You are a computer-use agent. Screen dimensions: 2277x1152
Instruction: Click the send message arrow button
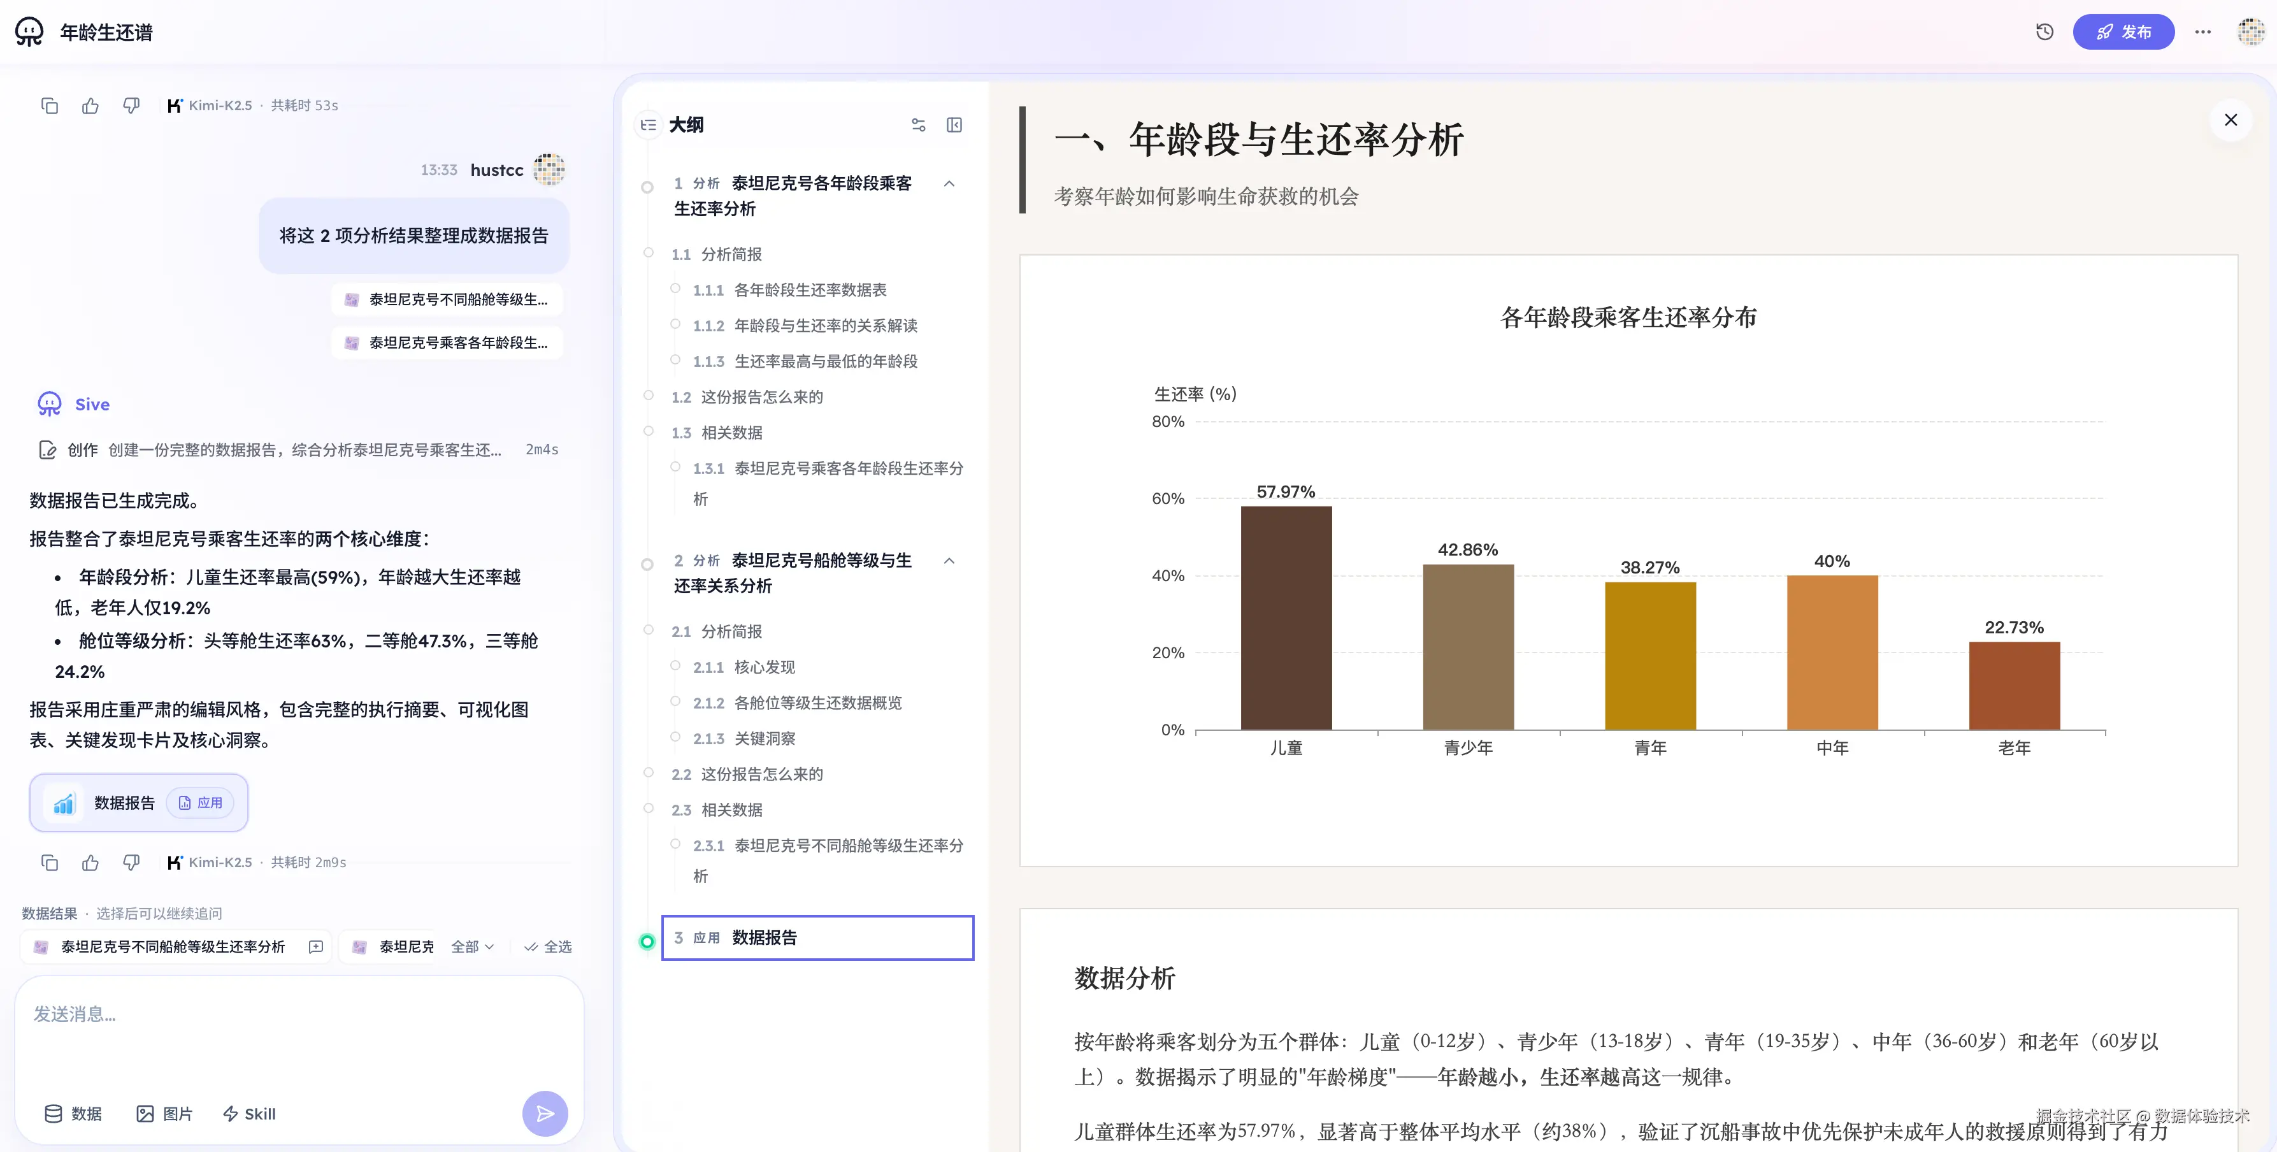point(545,1113)
